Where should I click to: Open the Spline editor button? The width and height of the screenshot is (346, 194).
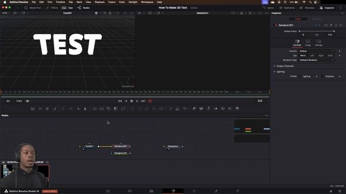click(268, 8)
